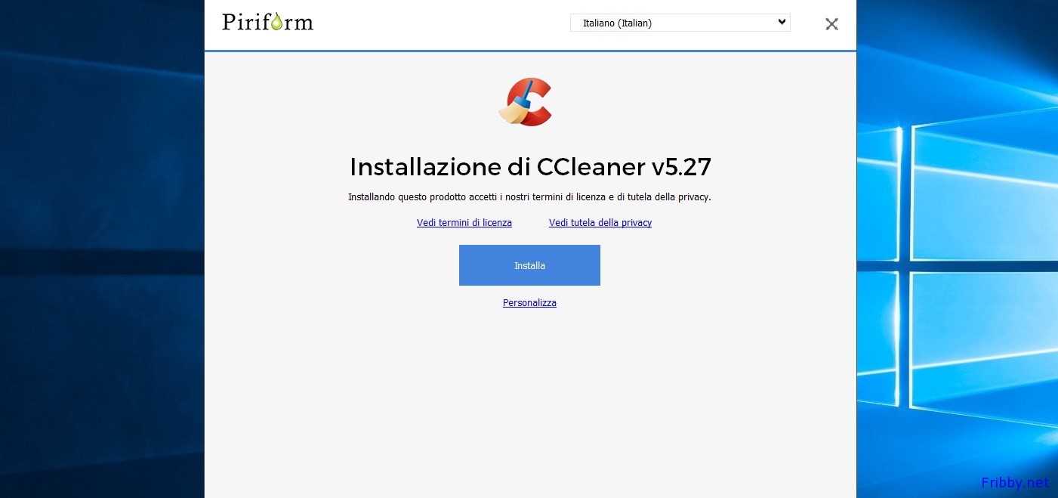Click the license acceptance sentence below heading

coord(529,197)
